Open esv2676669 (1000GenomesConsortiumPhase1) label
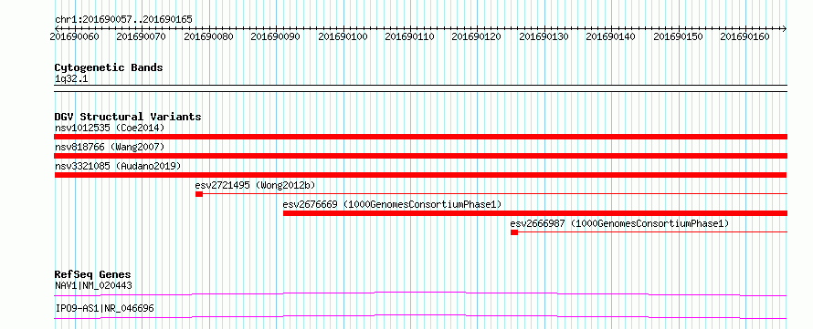813x329 pixels. point(393,204)
